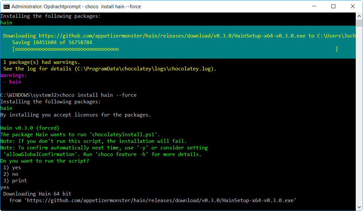Screen dimensions: 363x211
Task: Click the vertical scrollbar thumb
Action: [x=359, y=23]
